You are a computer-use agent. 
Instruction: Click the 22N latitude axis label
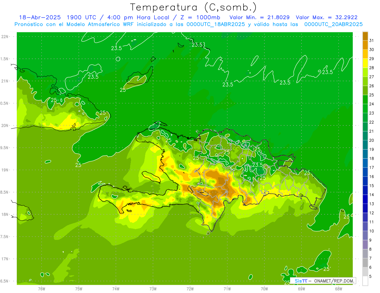coord(5,36)
